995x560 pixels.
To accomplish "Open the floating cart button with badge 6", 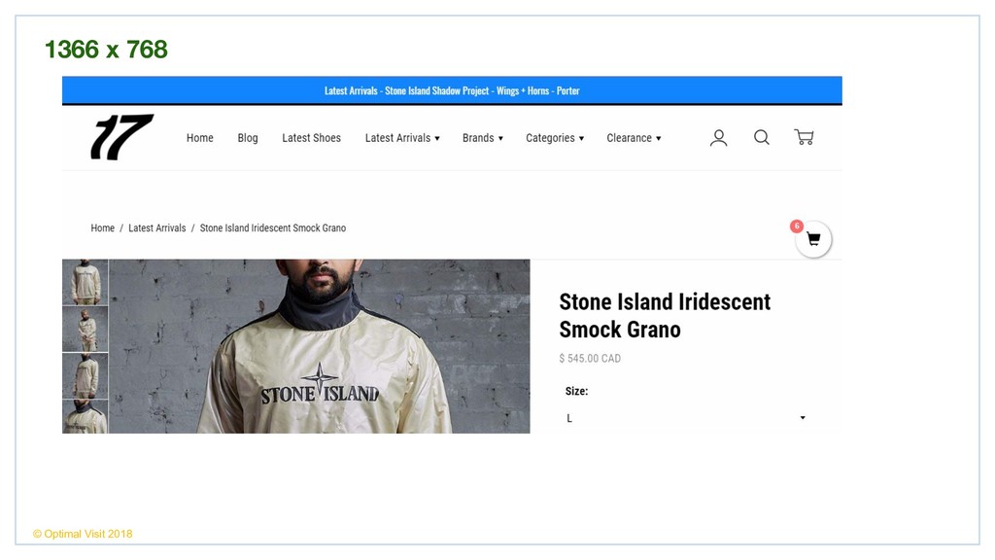I will click(x=813, y=239).
